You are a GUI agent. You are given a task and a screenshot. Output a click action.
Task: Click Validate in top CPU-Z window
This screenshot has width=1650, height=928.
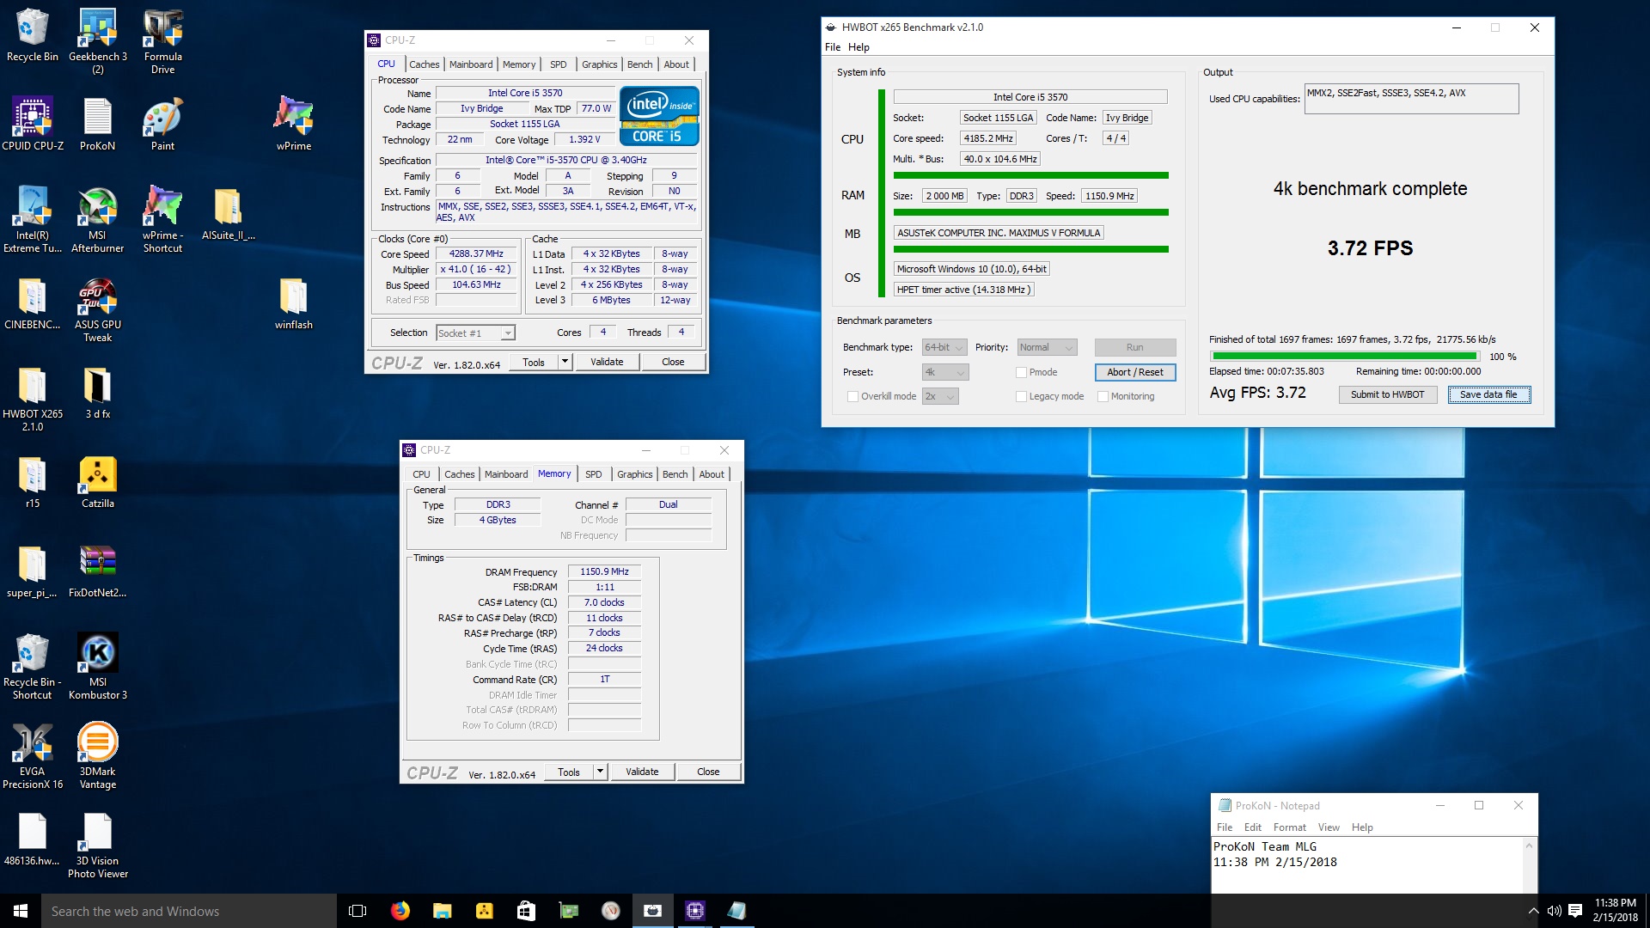point(607,362)
